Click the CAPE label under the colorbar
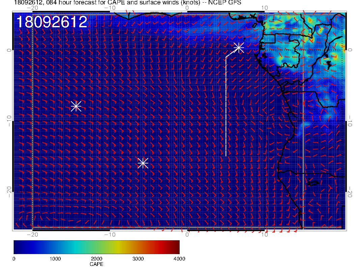356x275 pixels. tap(96, 264)
